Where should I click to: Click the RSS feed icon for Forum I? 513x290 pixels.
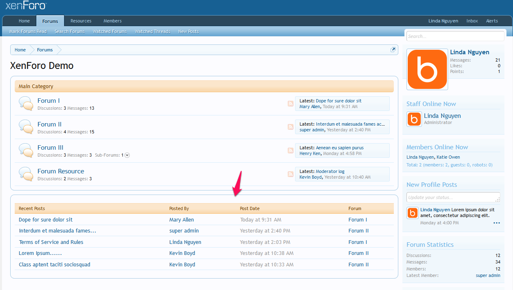click(x=291, y=104)
